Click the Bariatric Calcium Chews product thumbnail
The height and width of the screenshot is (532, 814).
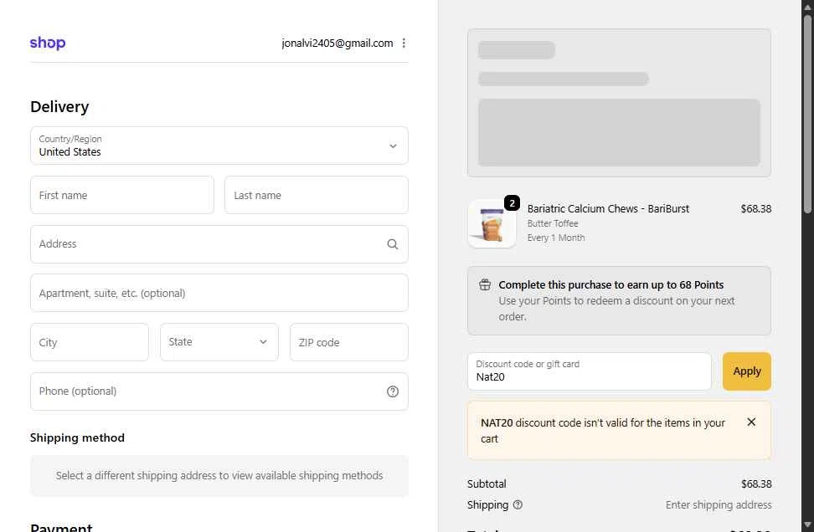[x=492, y=223]
